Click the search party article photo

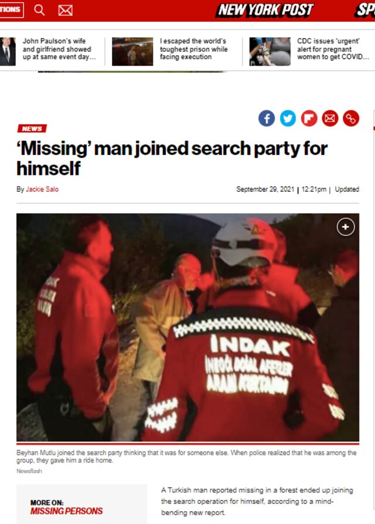(x=188, y=327)
